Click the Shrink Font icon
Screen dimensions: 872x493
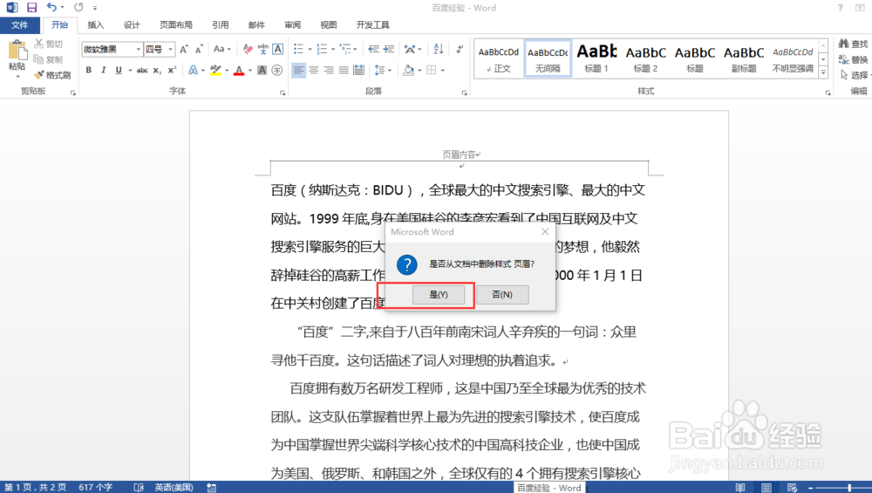pos(199,49)
